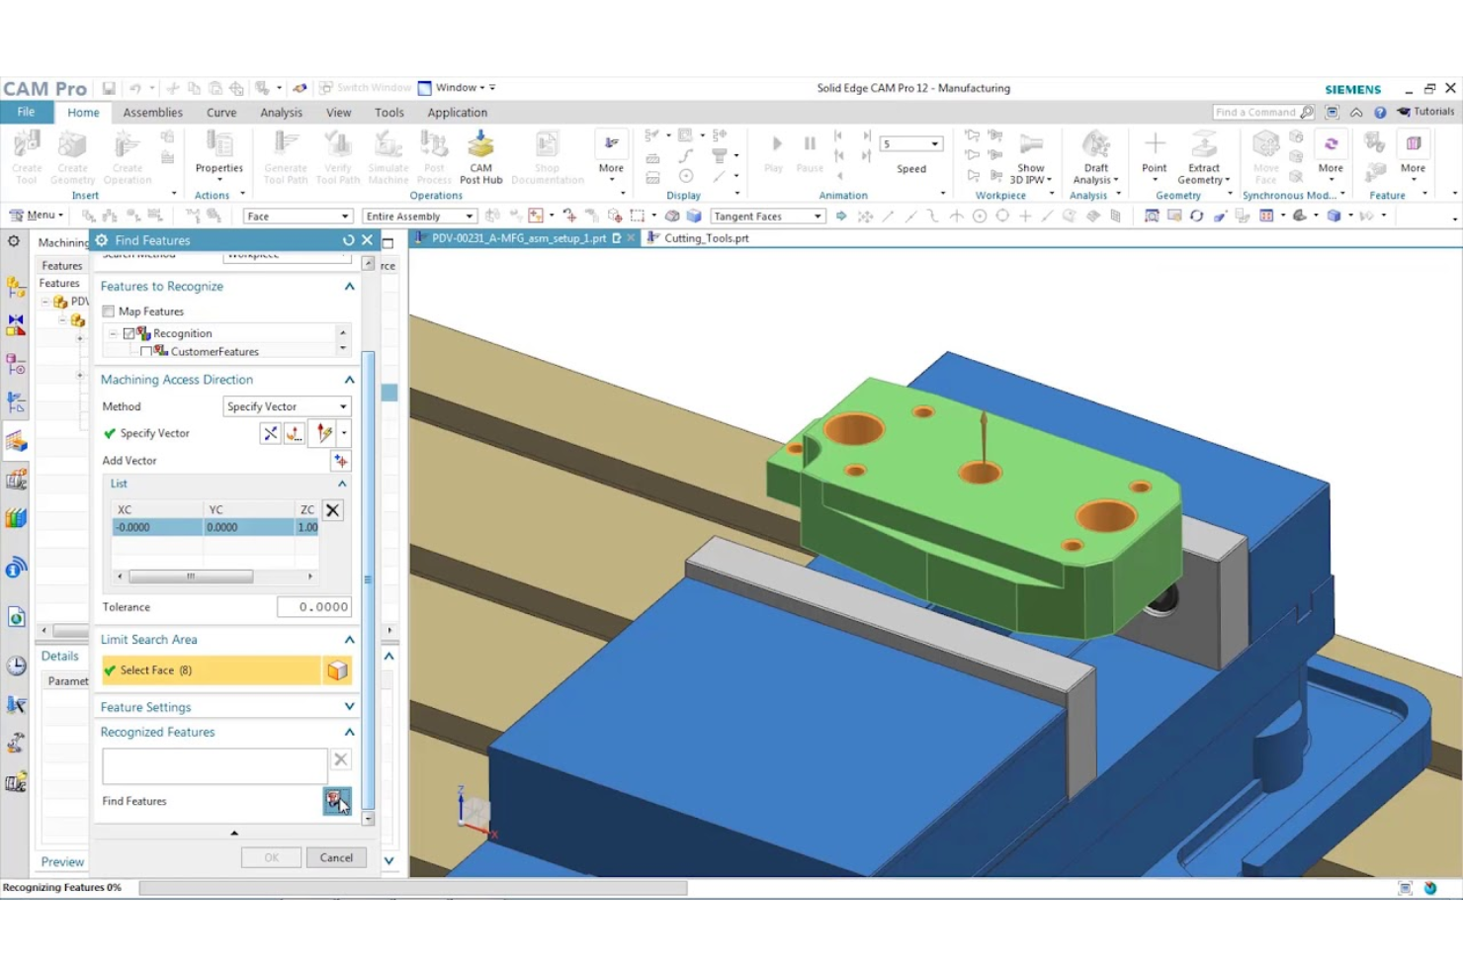The image size is (1463, 976).
Task: Click the Select Face cube icon
Action: tap(337, 670)
